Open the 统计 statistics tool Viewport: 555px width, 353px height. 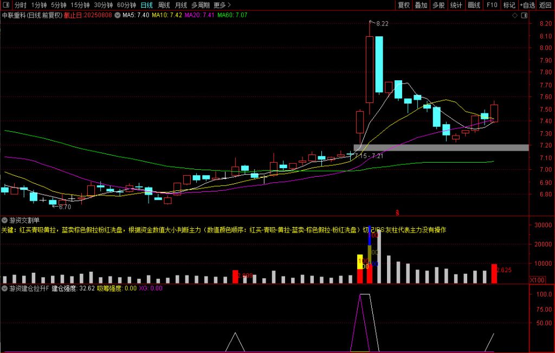point(456,5)
